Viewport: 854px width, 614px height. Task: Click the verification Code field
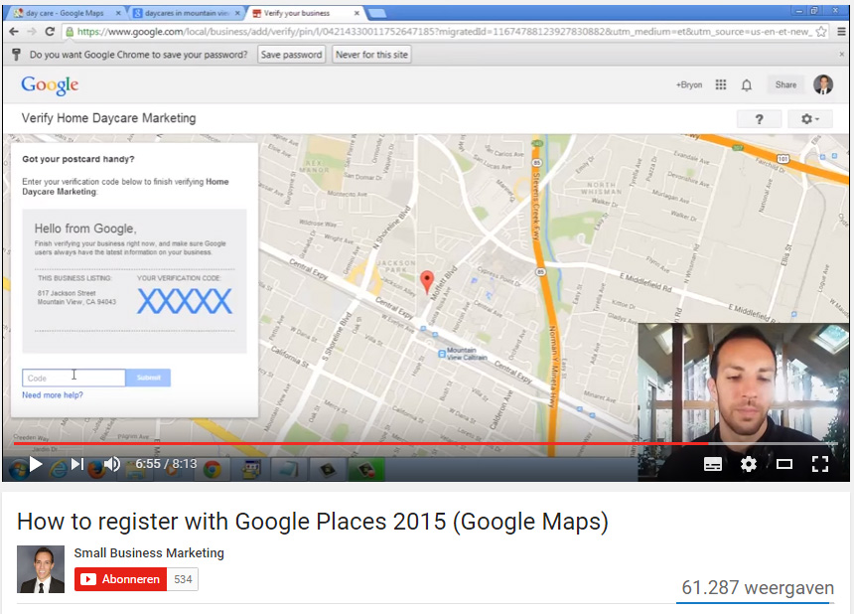click(x=73, y=378)
